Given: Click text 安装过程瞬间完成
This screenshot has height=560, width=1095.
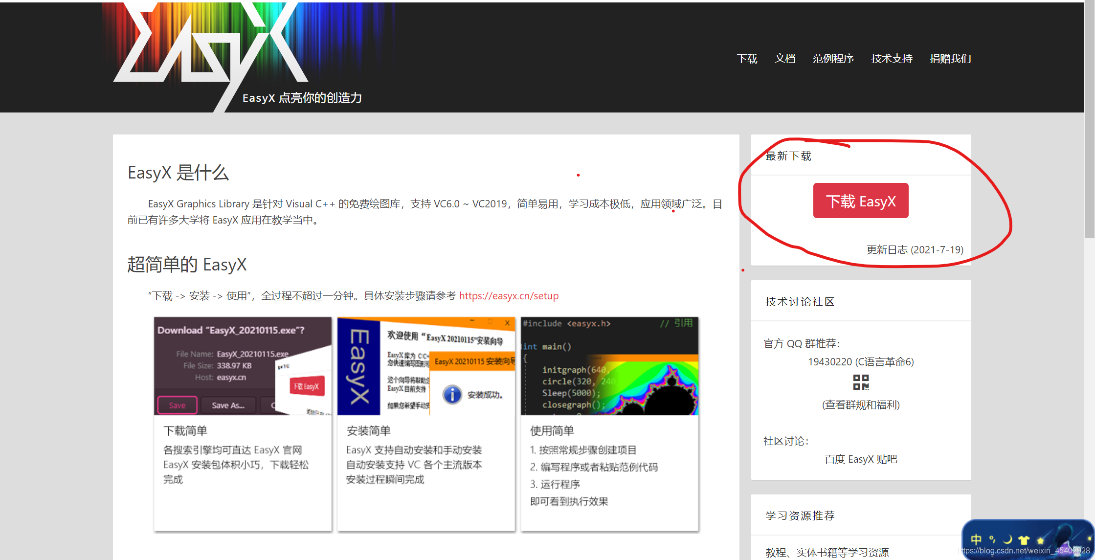Looking at the screenshot, I should click(385, 479).
